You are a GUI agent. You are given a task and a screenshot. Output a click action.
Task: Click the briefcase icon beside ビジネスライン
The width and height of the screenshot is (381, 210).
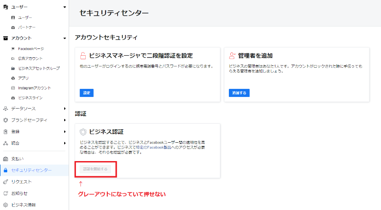tap(13, 98)
